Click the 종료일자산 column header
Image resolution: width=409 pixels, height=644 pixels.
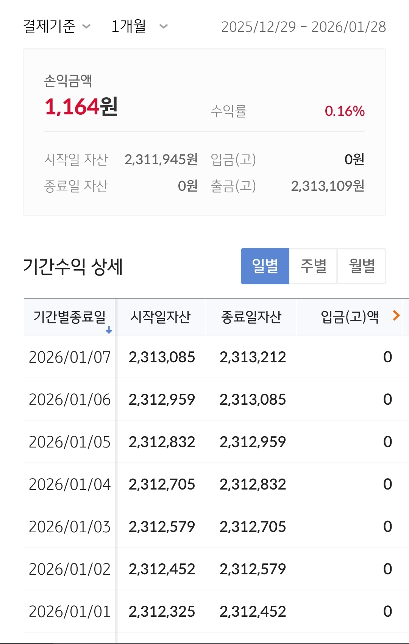click(x=251, y=317)
